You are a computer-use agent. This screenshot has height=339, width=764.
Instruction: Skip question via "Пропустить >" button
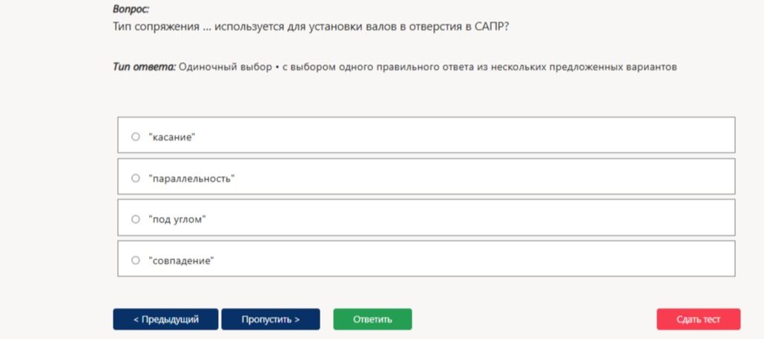point(271,319)
